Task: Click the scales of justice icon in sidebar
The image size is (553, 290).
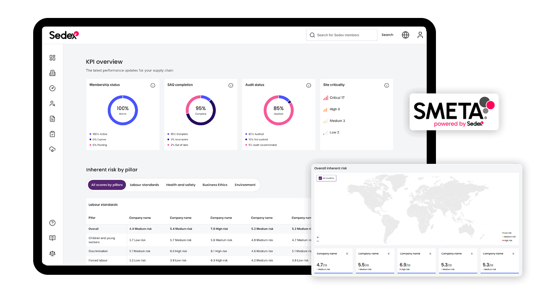Action: 52,253
